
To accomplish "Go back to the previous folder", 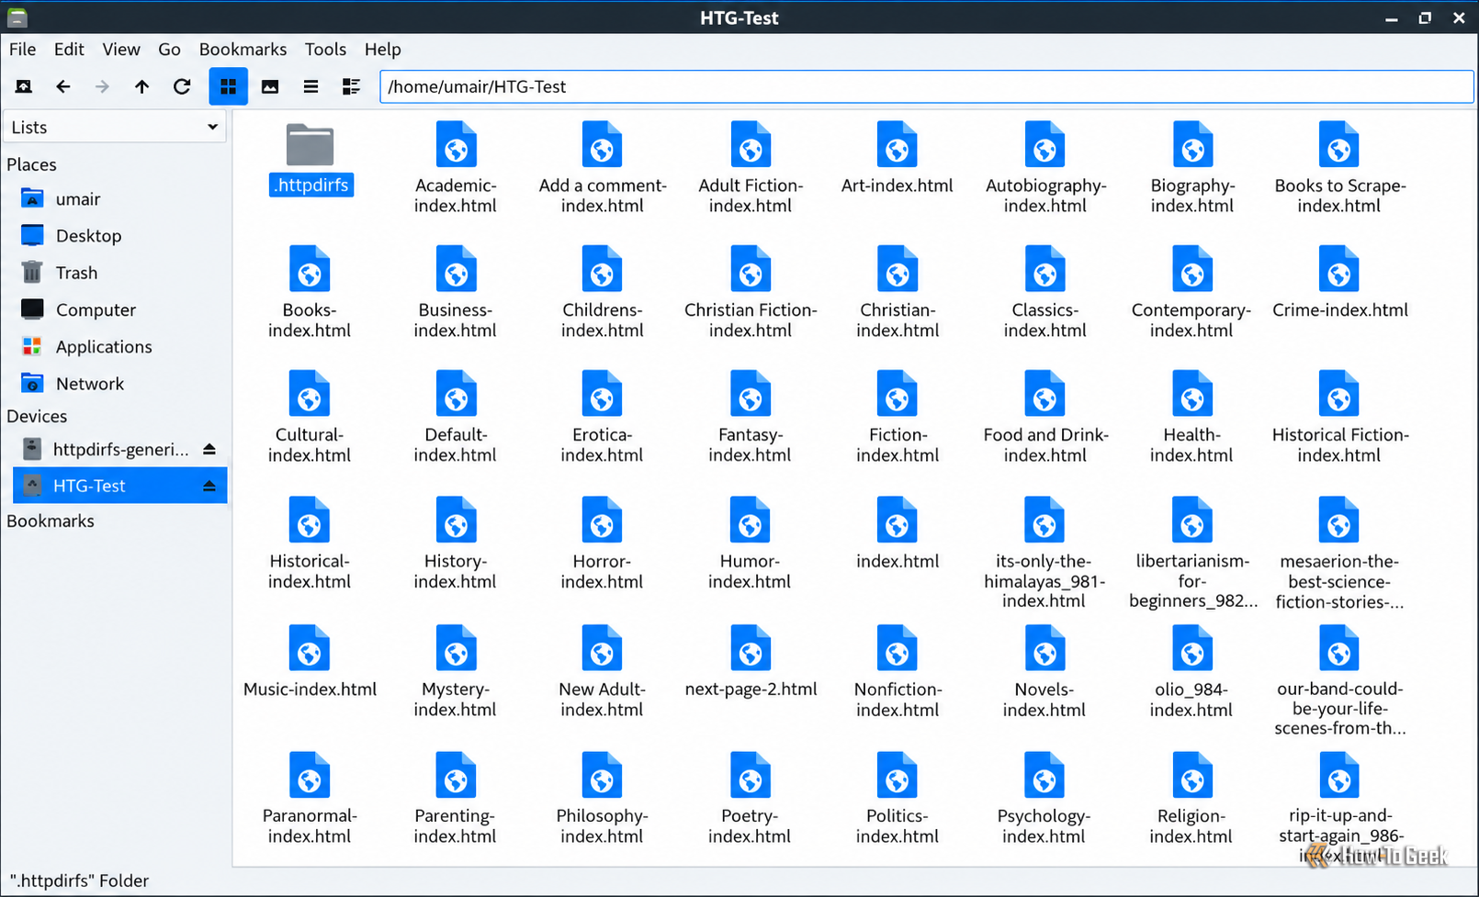I will [62, 86].
